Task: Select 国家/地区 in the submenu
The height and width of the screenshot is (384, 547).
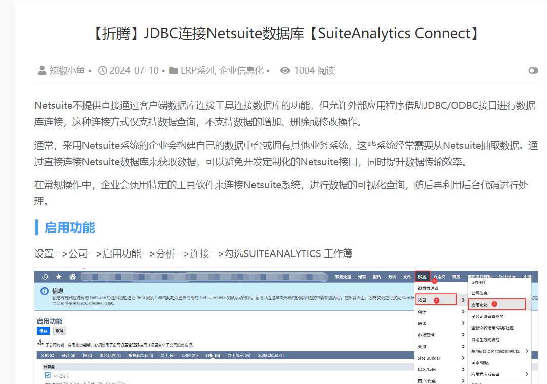Action: pos(480,363)
